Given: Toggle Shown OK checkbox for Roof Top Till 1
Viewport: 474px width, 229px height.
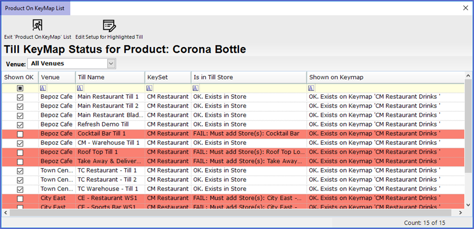Looking at the screenshot, I should pyautogui.click(x=20, y=152).
